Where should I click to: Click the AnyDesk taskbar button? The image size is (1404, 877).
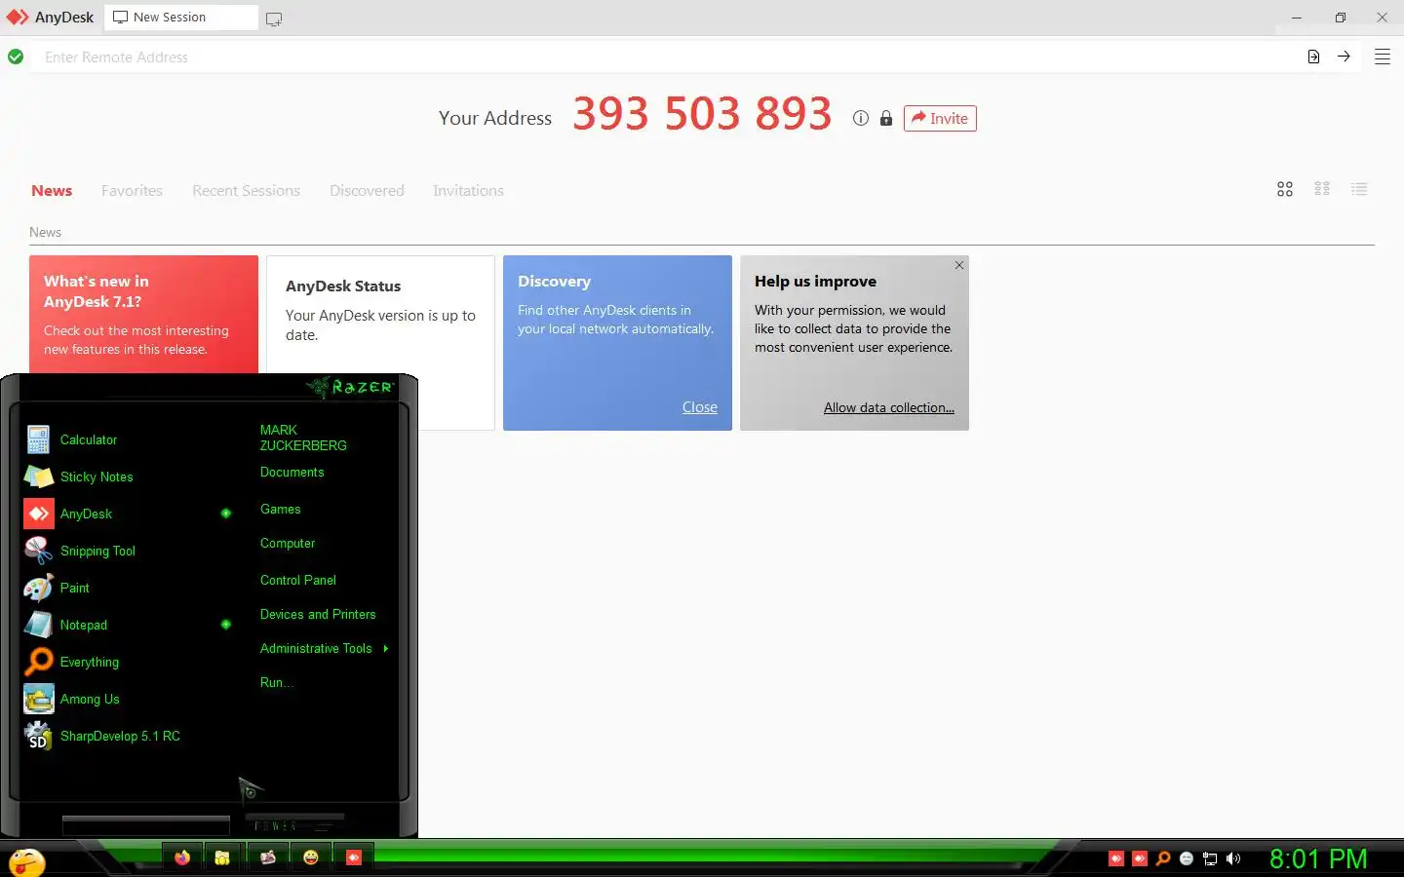[x=354, y=858]
